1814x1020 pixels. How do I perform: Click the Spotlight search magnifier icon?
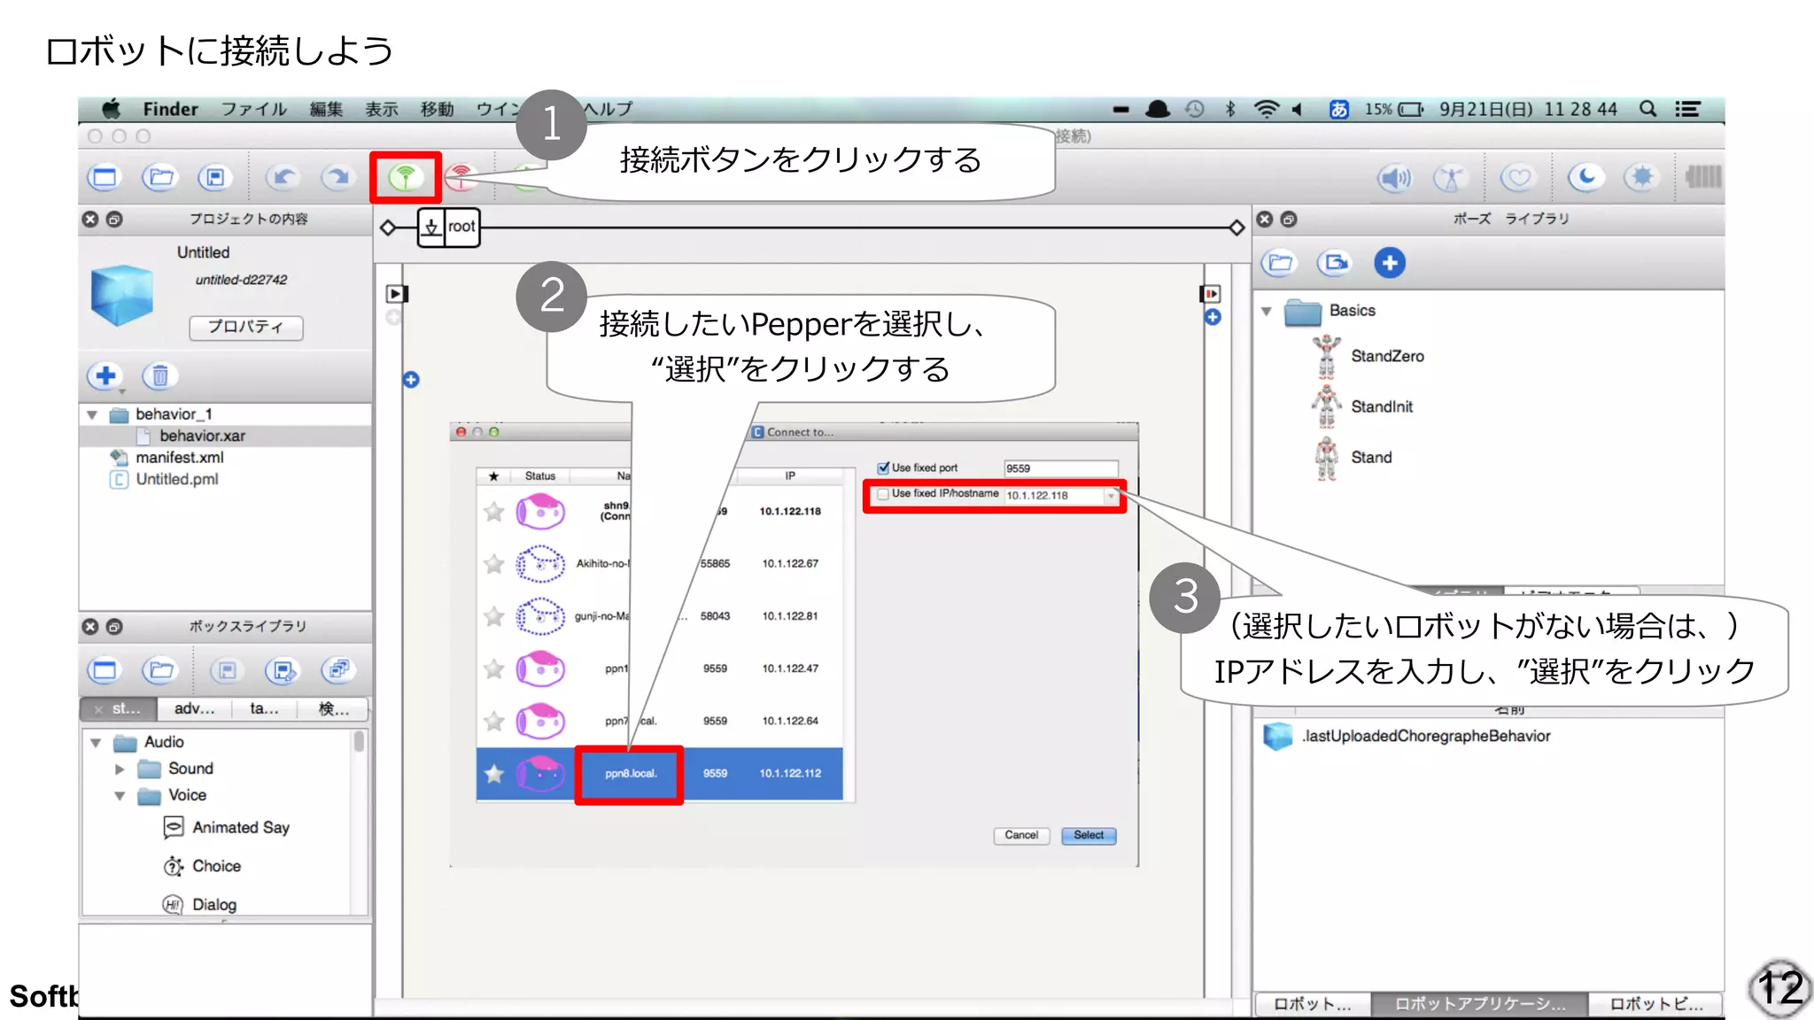(x=1647, y=109)
